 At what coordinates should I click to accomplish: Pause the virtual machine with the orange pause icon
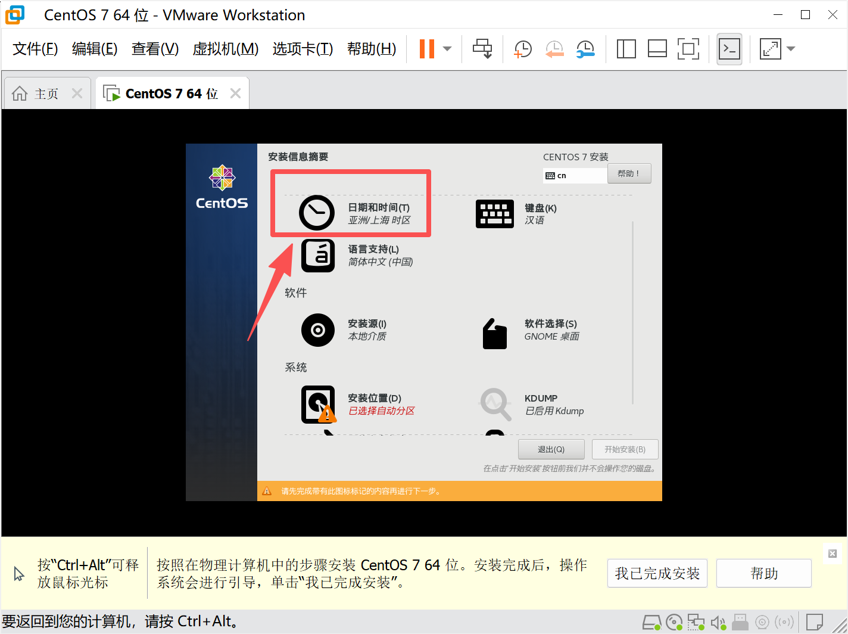pos(427,49)
